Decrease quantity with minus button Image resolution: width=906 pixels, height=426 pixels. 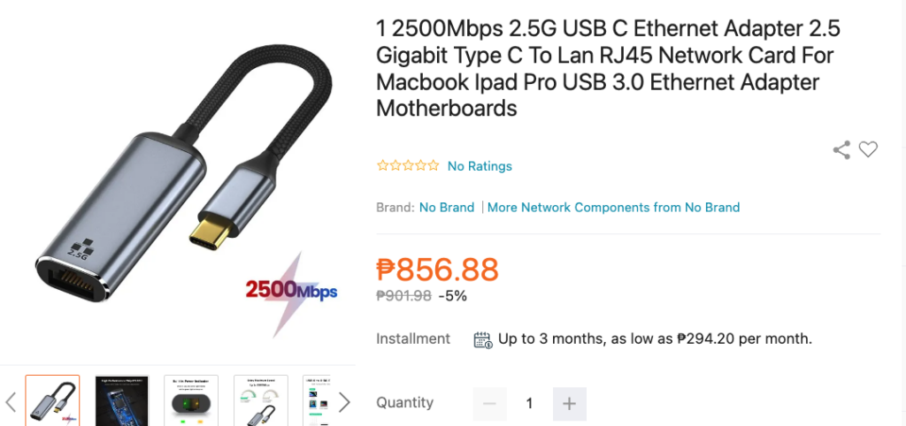[489, 404]
